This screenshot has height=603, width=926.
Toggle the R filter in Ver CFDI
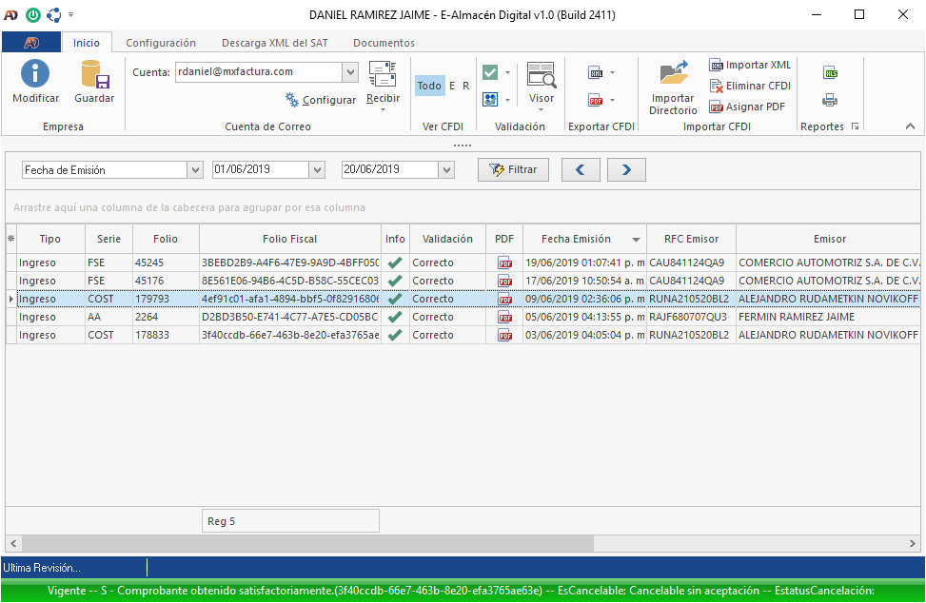coord(465,86)
